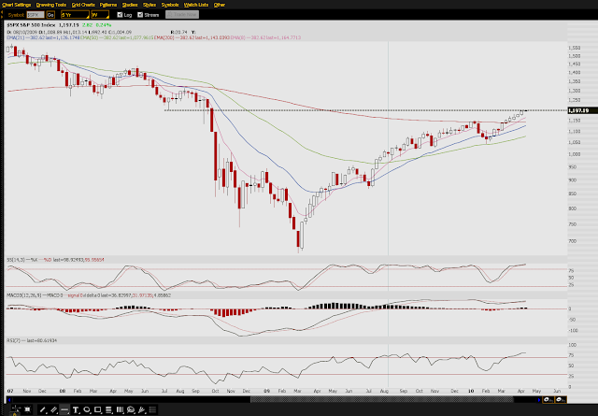Select the fan lines drawing tool

click(x=142, y=409)
